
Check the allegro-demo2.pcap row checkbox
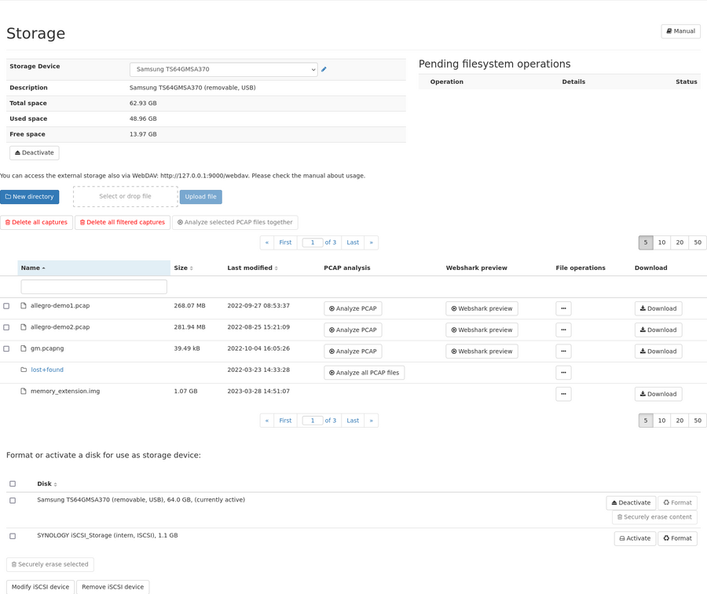[6, 327]
